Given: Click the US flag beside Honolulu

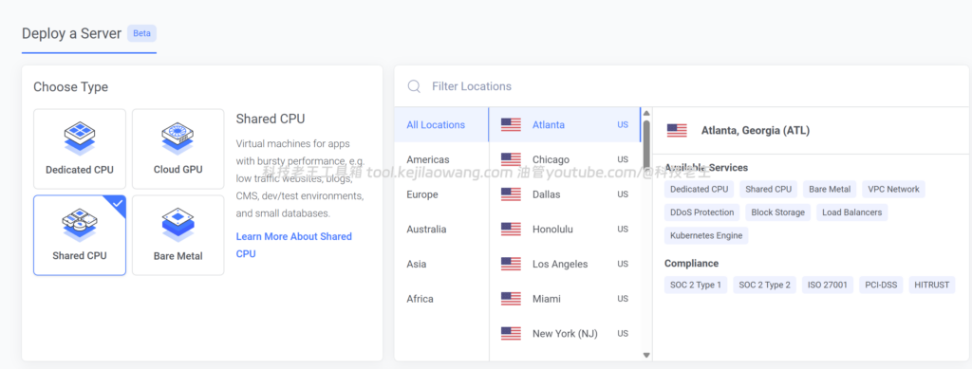Looking at the screenshot, I should tap(511, 229).
